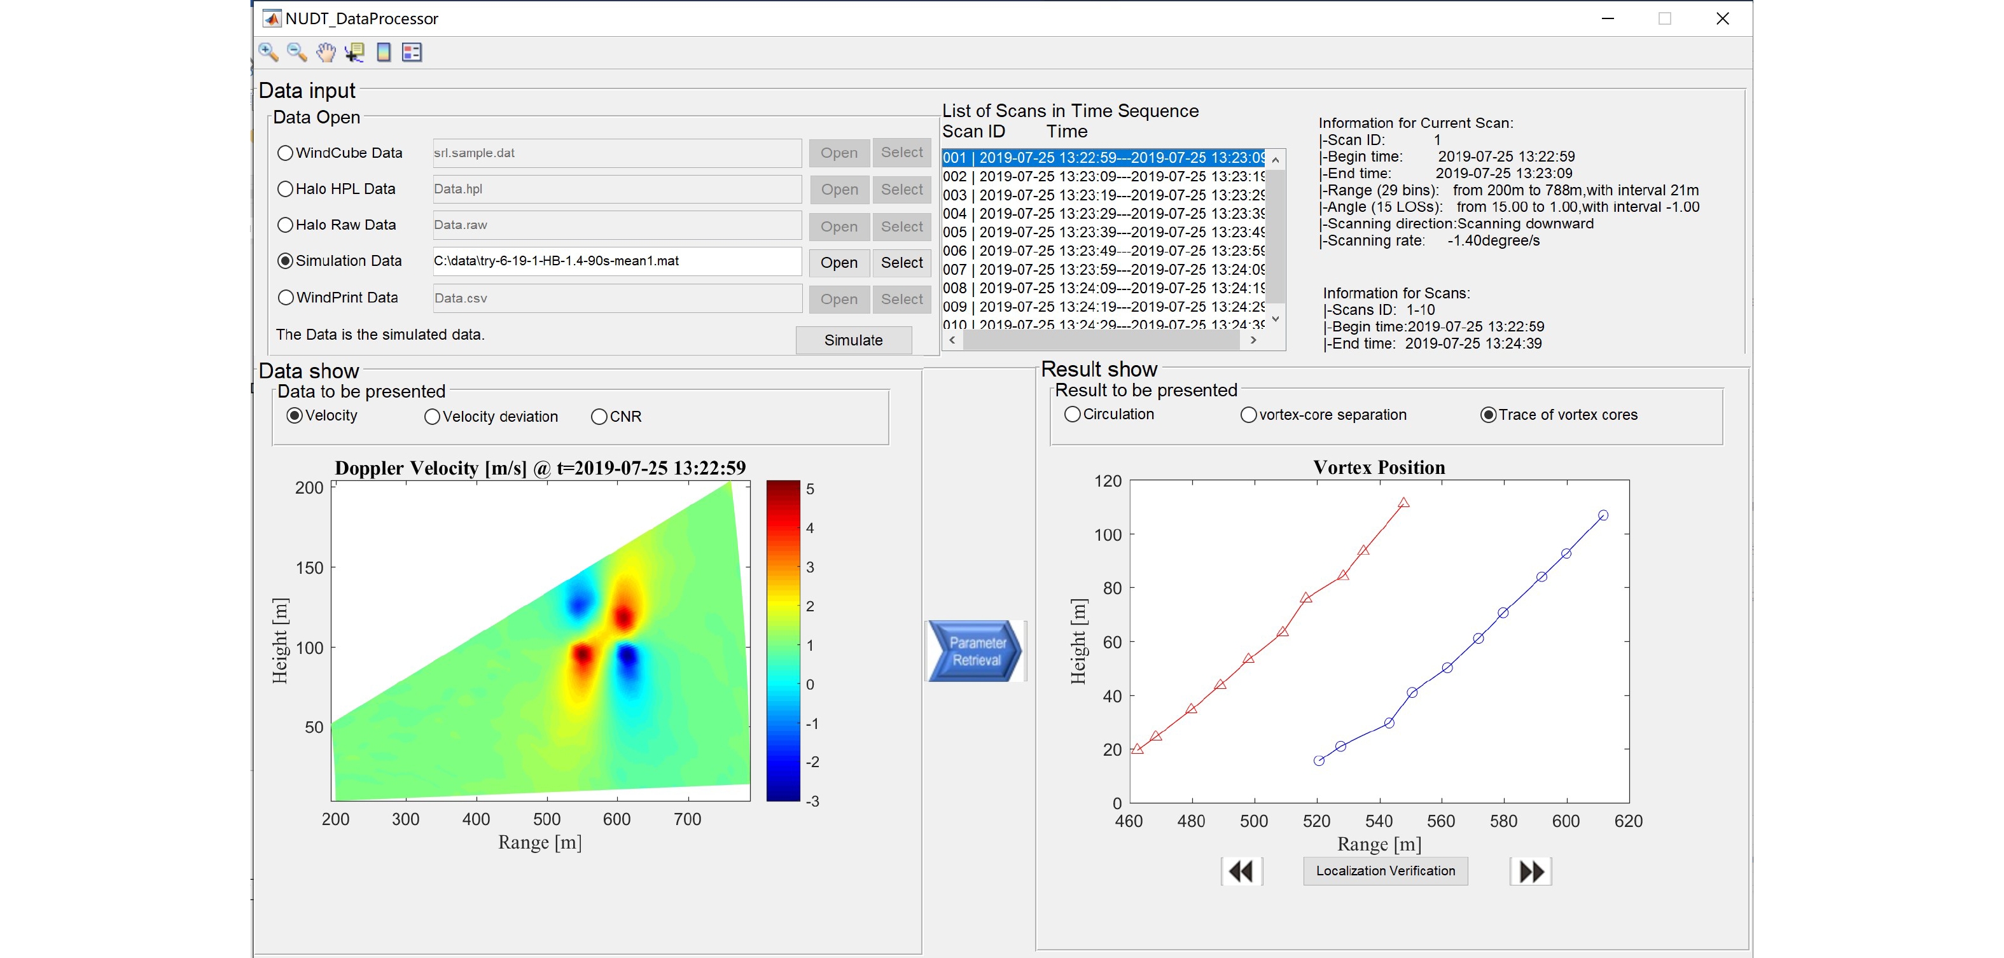Click the Insert Legend toolbar icon
Viewport: 2004px width, 958px height.
click(x=412, y=52)
